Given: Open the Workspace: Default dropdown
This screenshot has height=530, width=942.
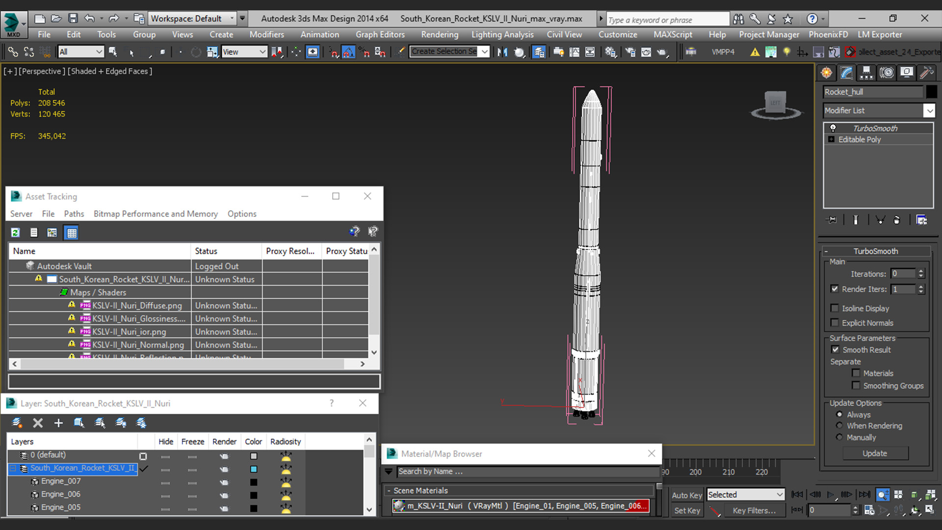Looking at the screenshot, I should tap(192, 19).
